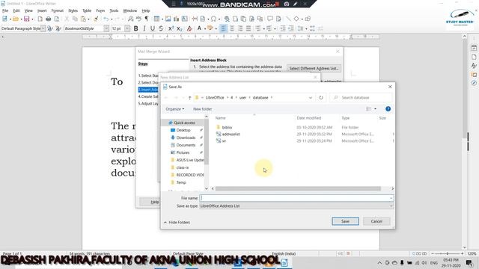479x269 pixels.
Task: Click the highlighting color icon
Action: pyautogui.click(x=210, y=28)
